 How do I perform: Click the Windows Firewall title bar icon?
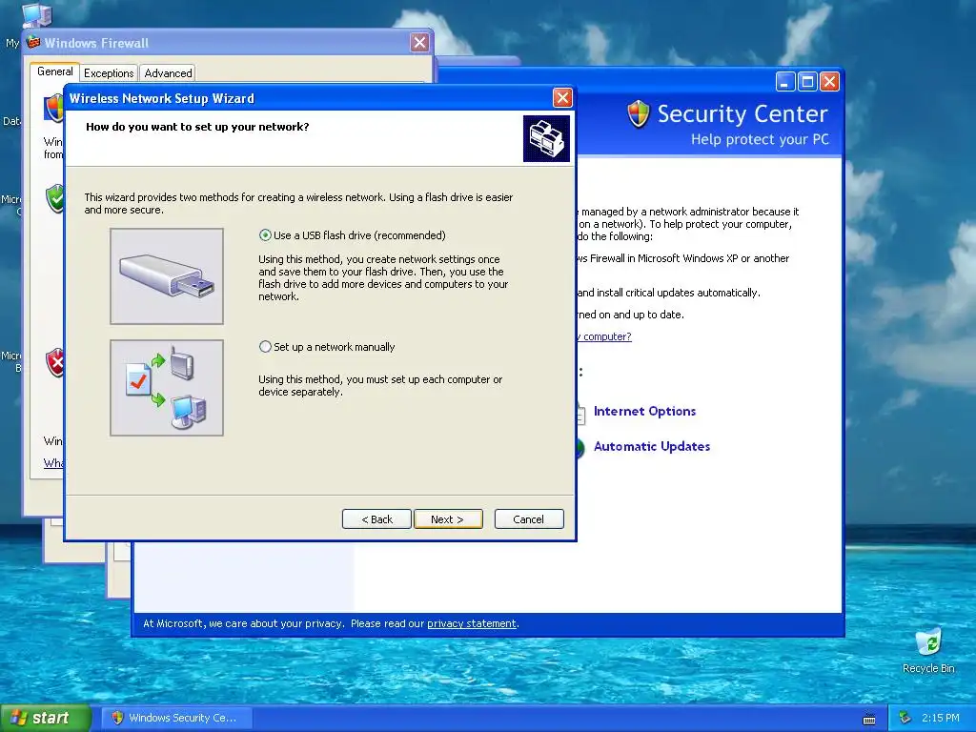(x=33, y=43)
